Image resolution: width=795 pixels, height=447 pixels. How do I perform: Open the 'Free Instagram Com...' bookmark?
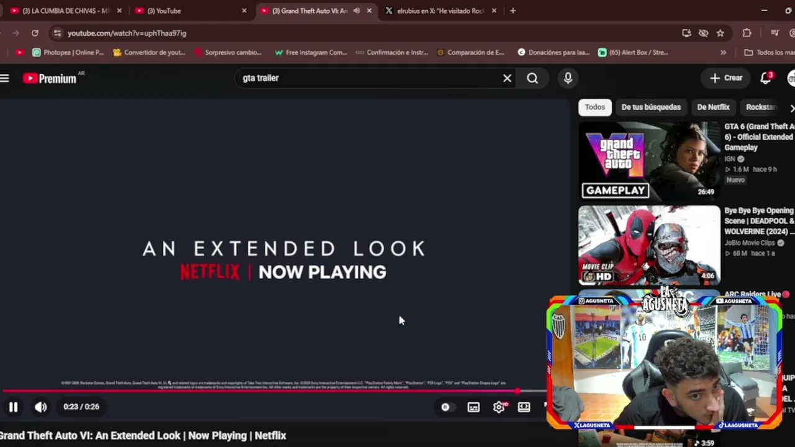pos(311,53)
